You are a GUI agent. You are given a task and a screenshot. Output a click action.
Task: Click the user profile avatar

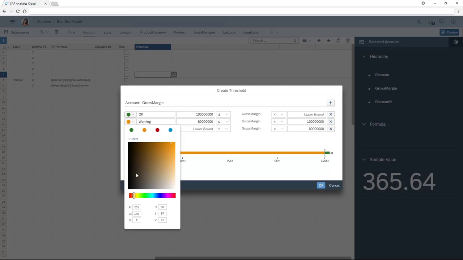(25, 22)
